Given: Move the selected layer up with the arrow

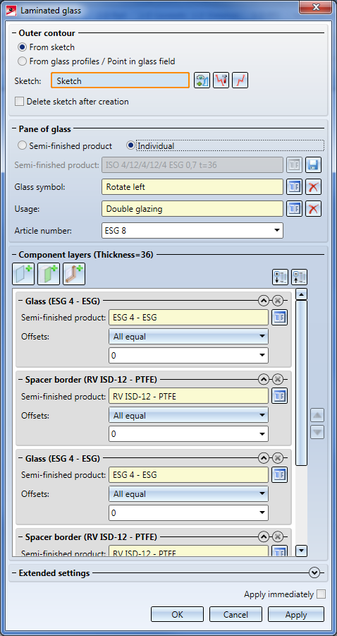Looking at the screenshot, I should [317, 416].
